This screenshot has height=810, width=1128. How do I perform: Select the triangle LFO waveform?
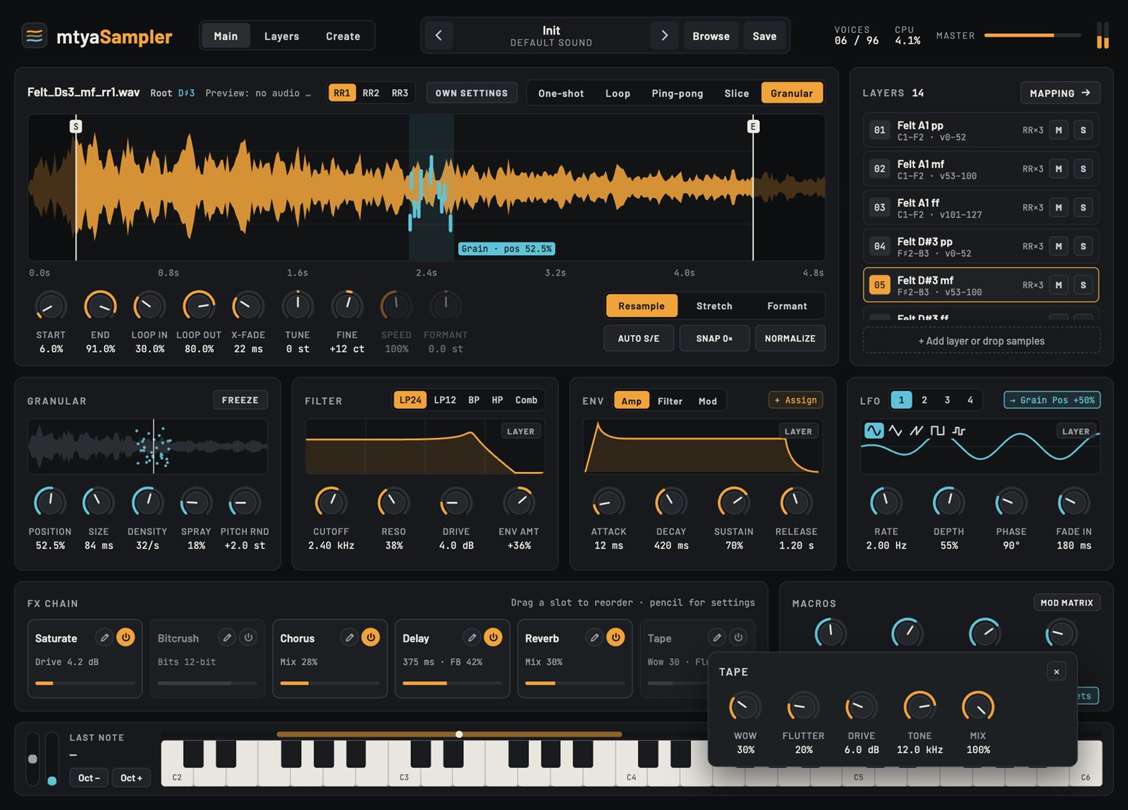click(895, 430)
